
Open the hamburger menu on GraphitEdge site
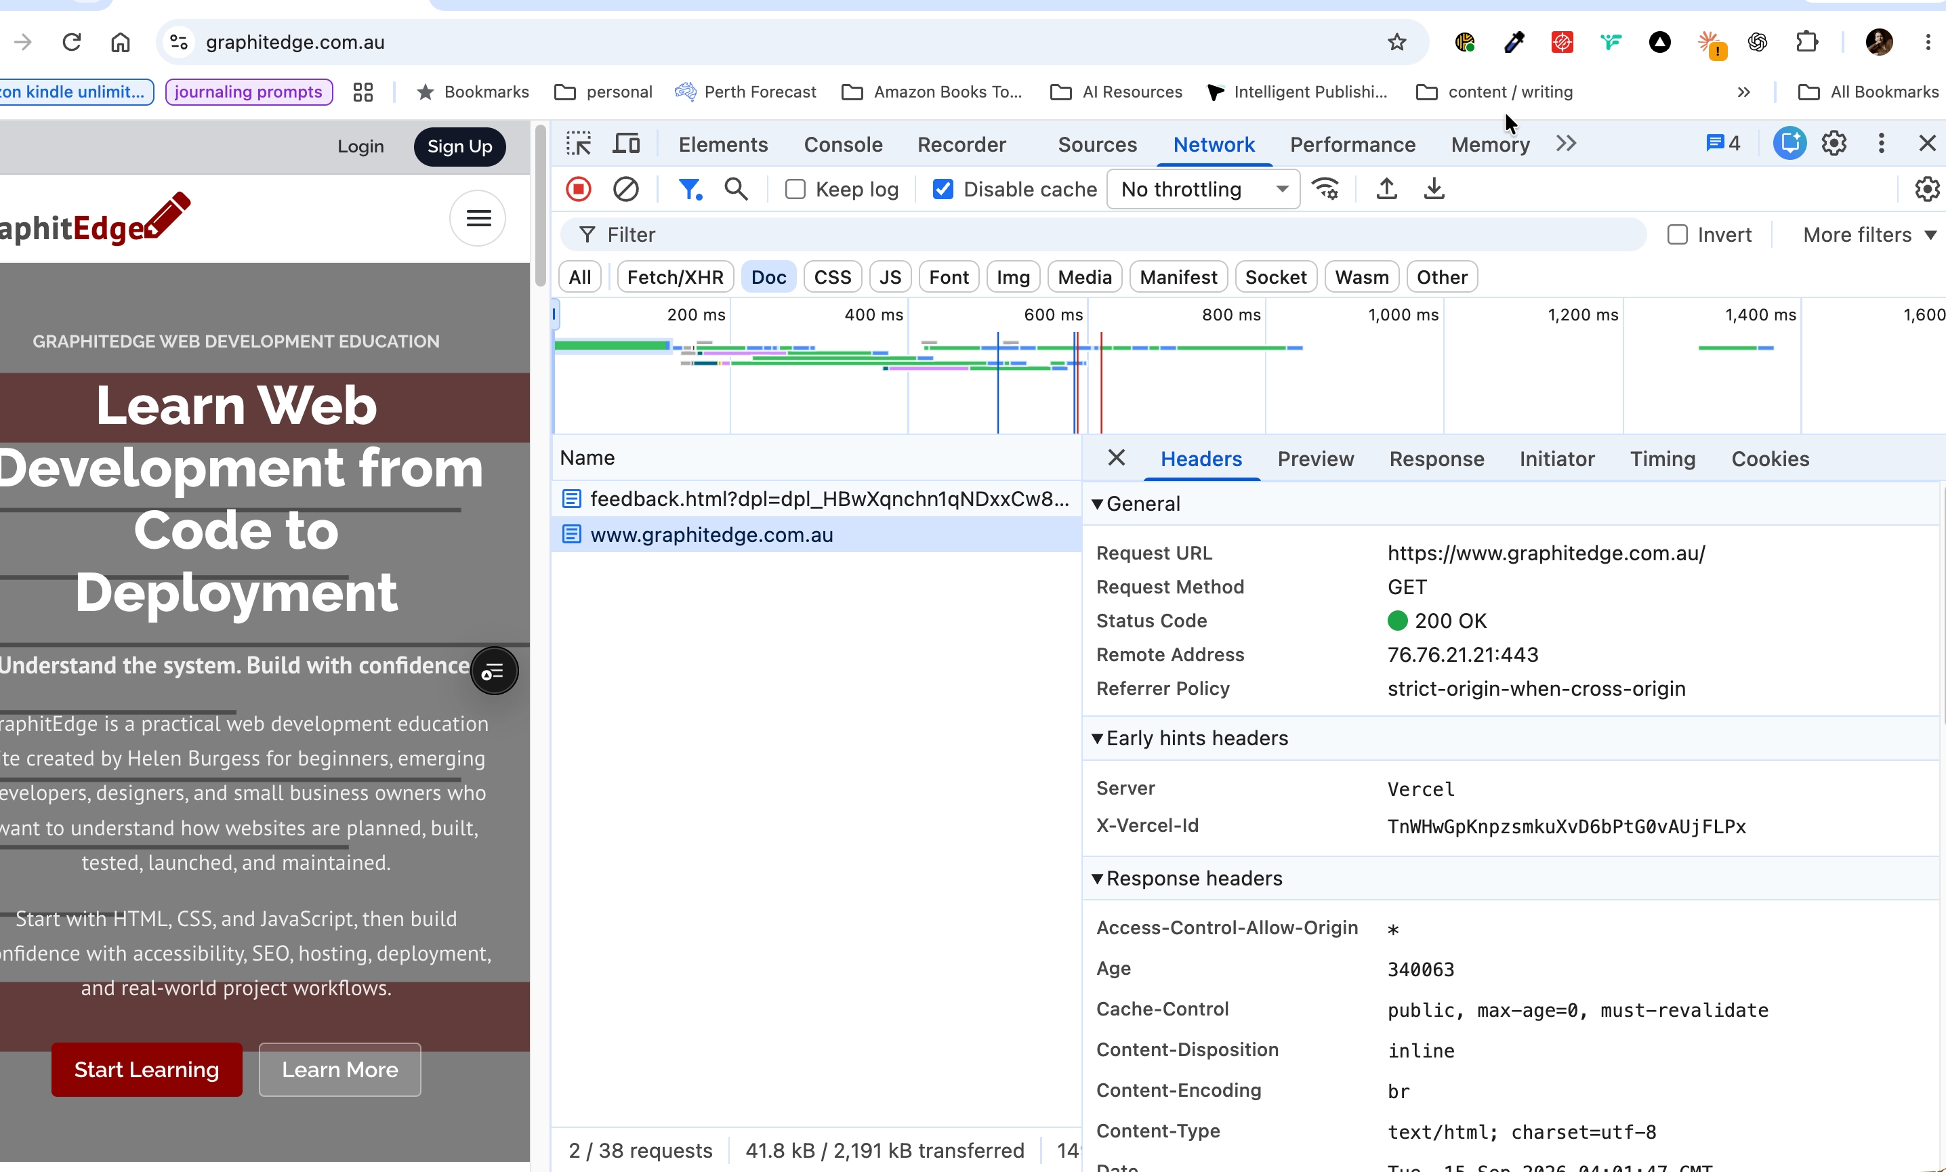(478, 218)
